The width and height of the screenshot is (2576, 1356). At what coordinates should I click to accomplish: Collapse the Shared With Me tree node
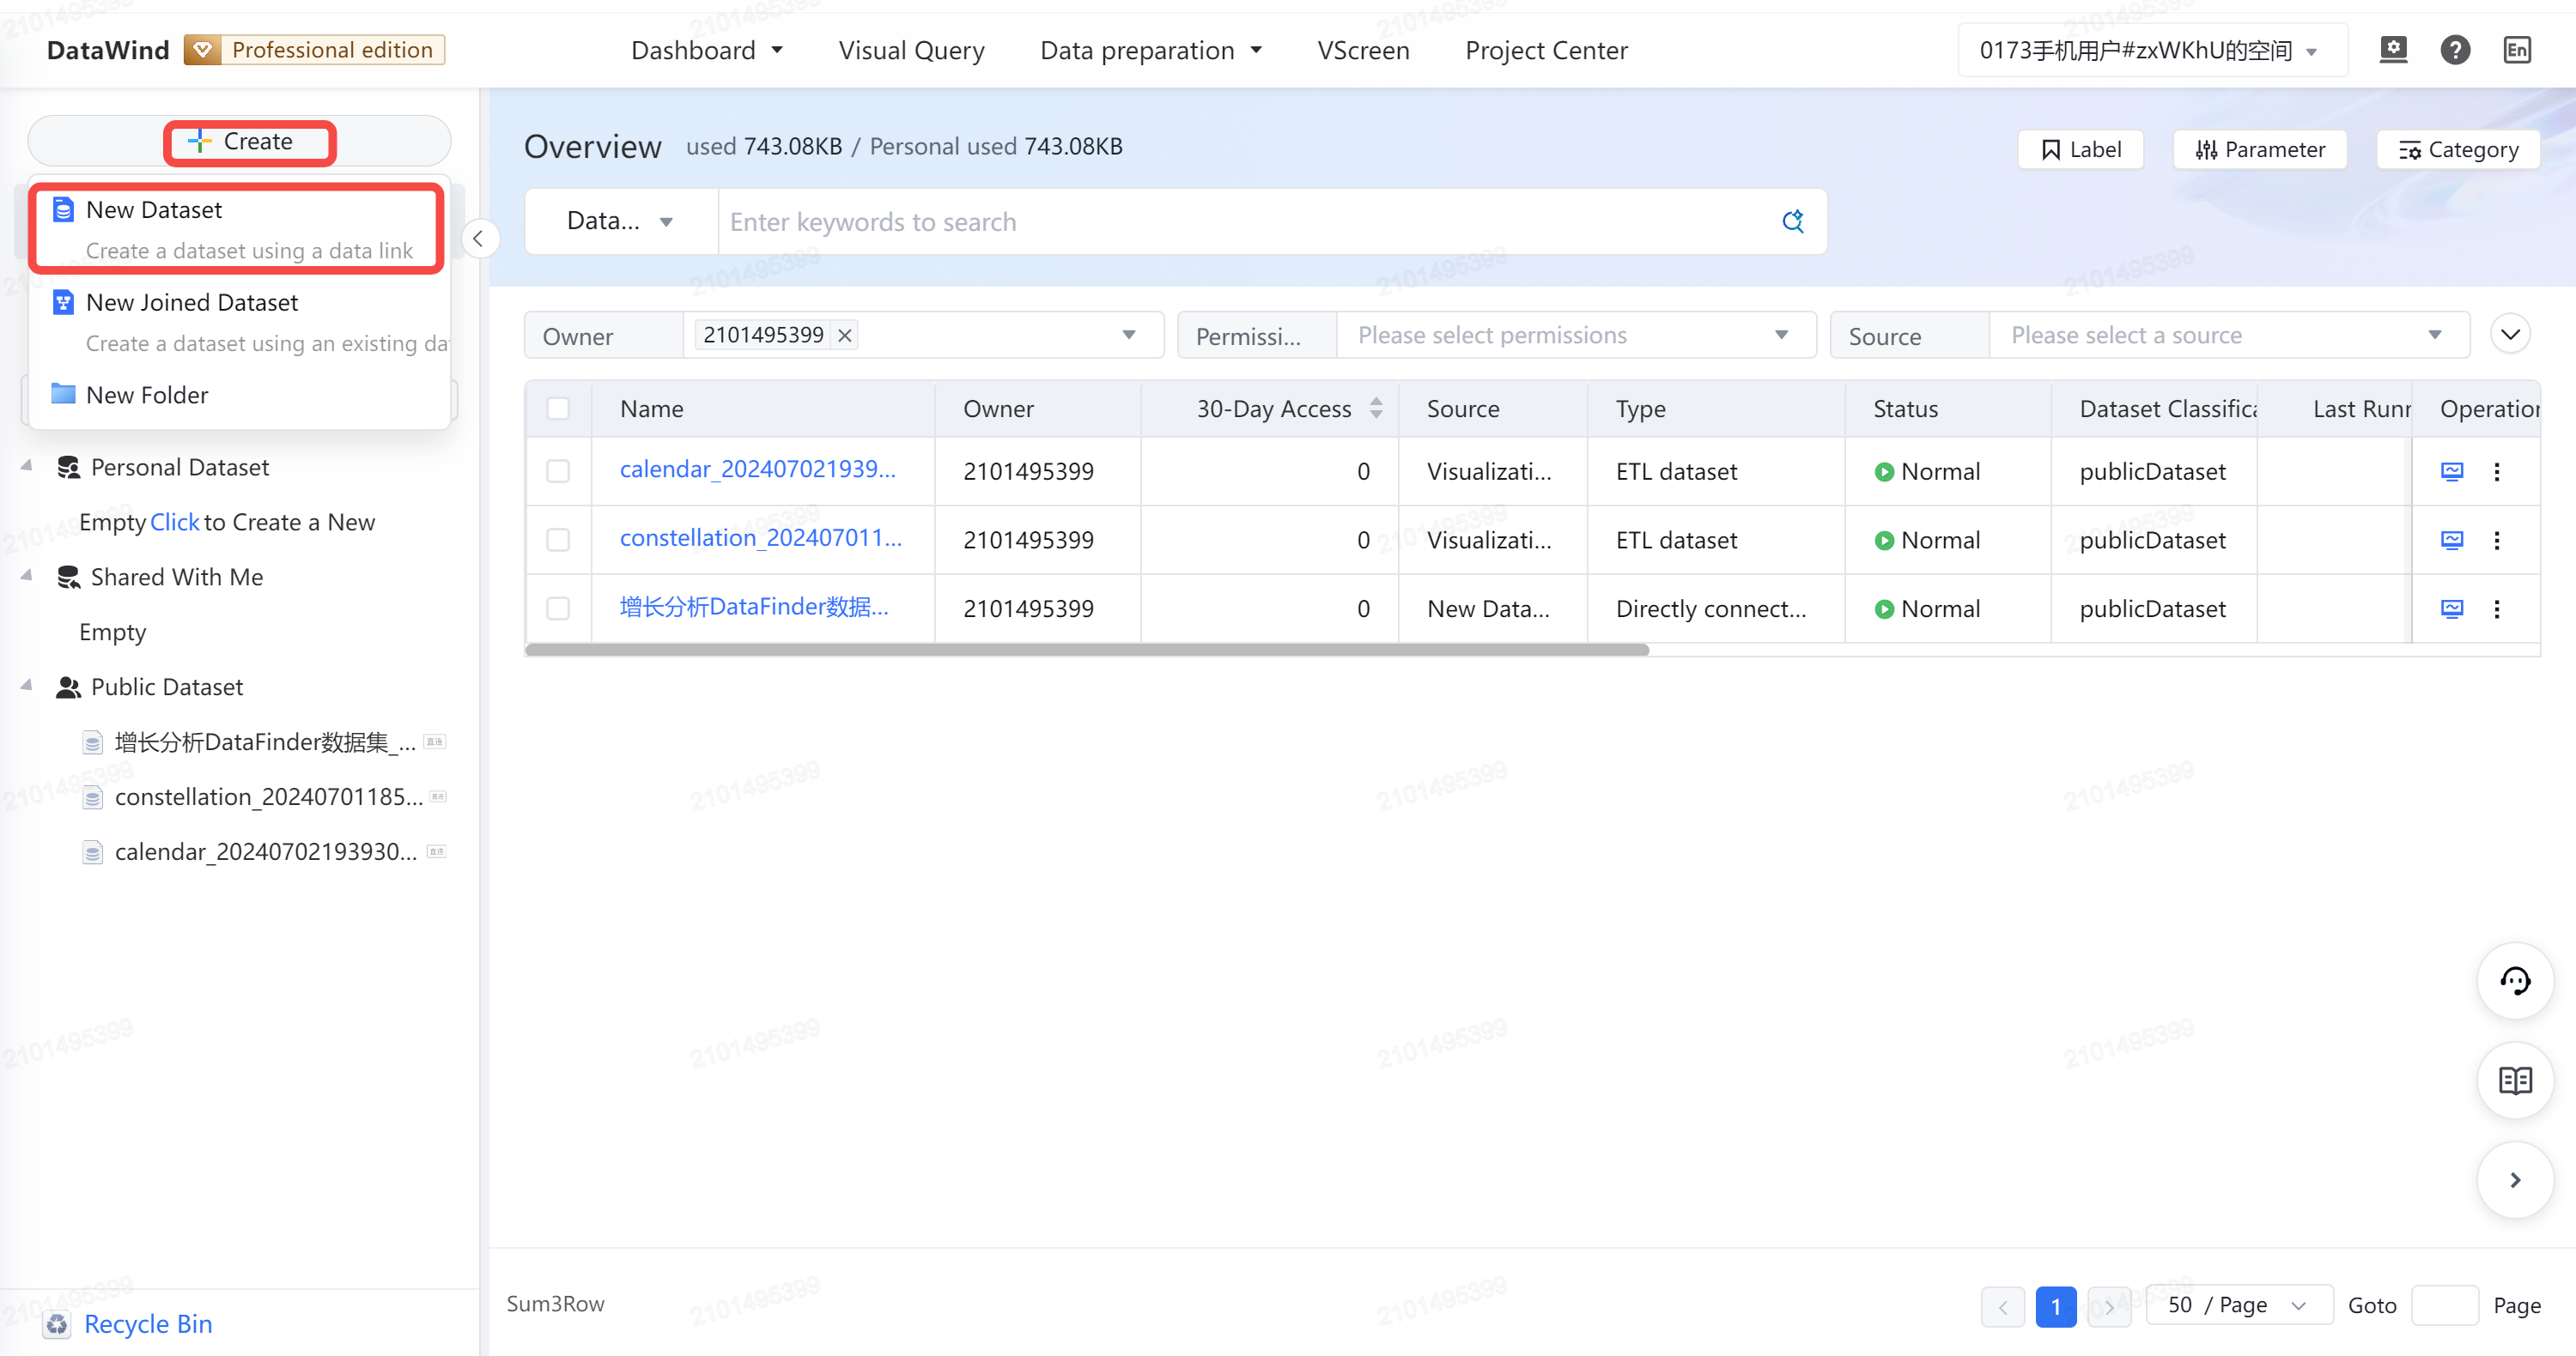(27, 577)
